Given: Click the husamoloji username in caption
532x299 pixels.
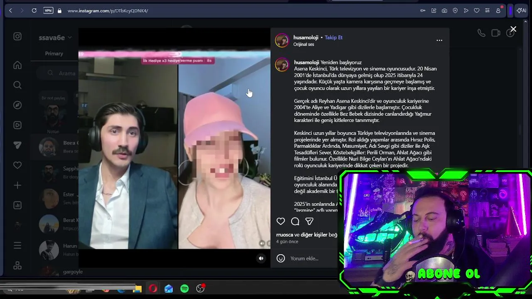Looking at the screenshot, I should (x=306, y=62).
